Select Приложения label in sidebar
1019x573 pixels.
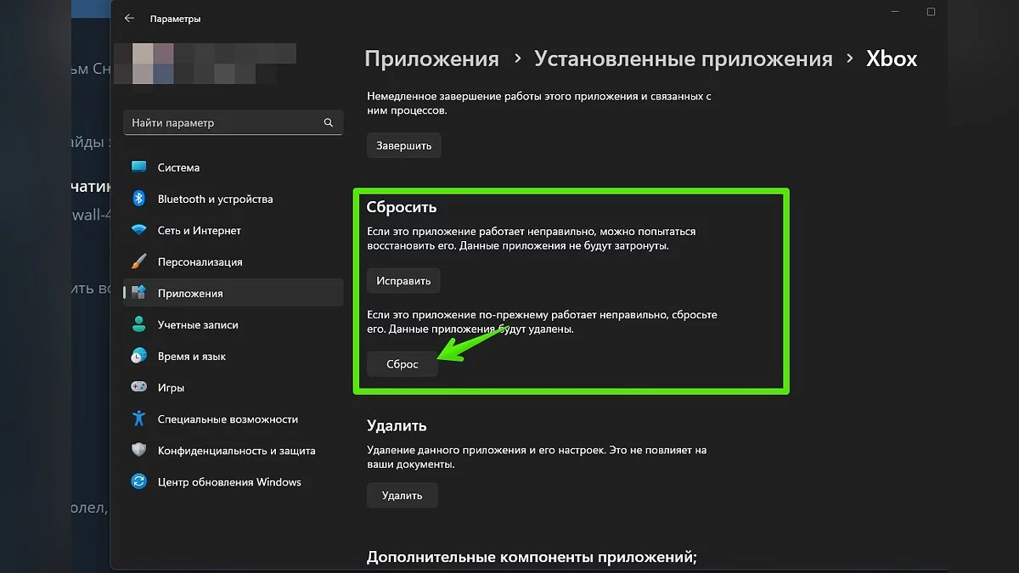(x=190, y=294)
